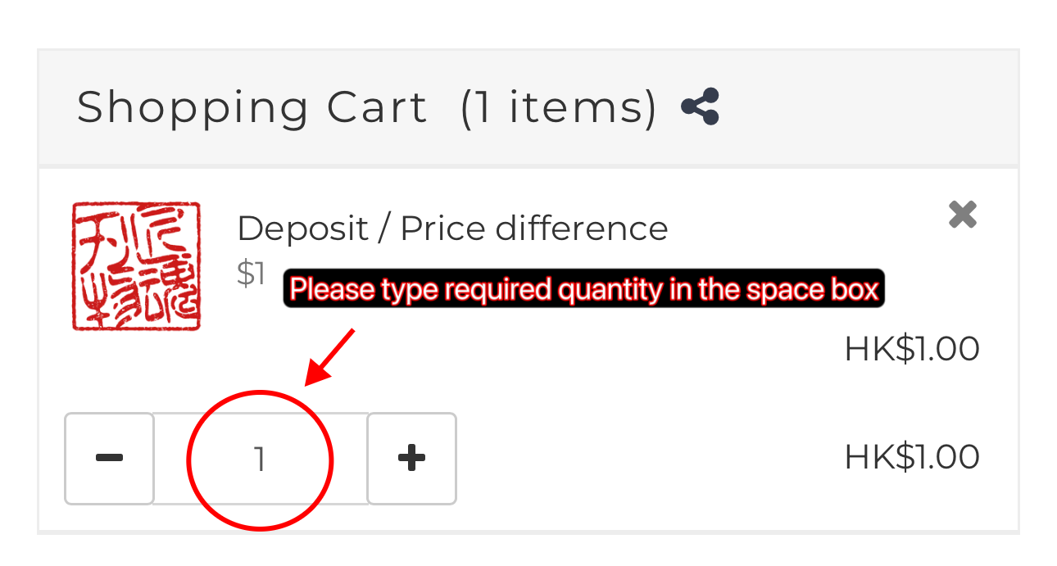Click the word Shopping in the heading

(193, 107)
